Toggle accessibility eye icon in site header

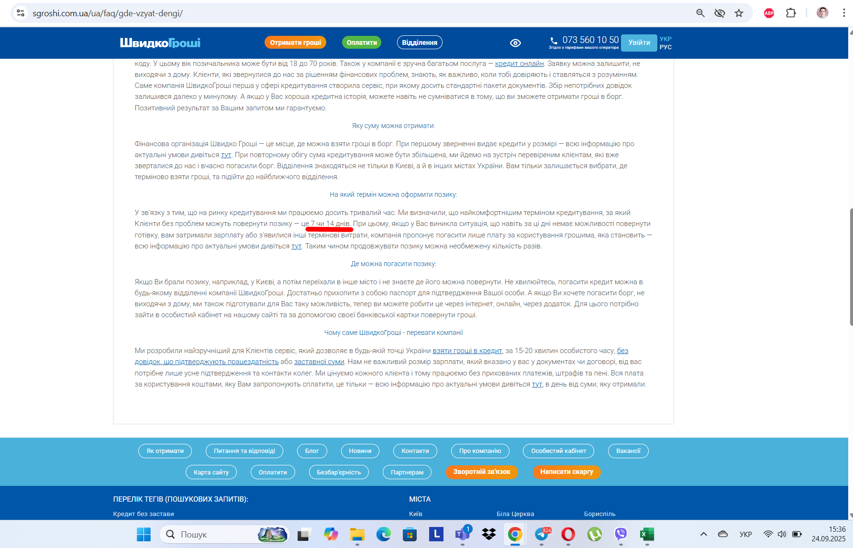(x=515, y=43)
